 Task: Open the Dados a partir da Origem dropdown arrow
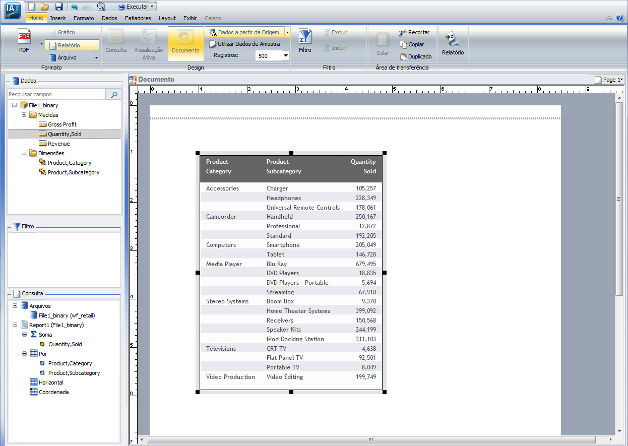point(287,32)
